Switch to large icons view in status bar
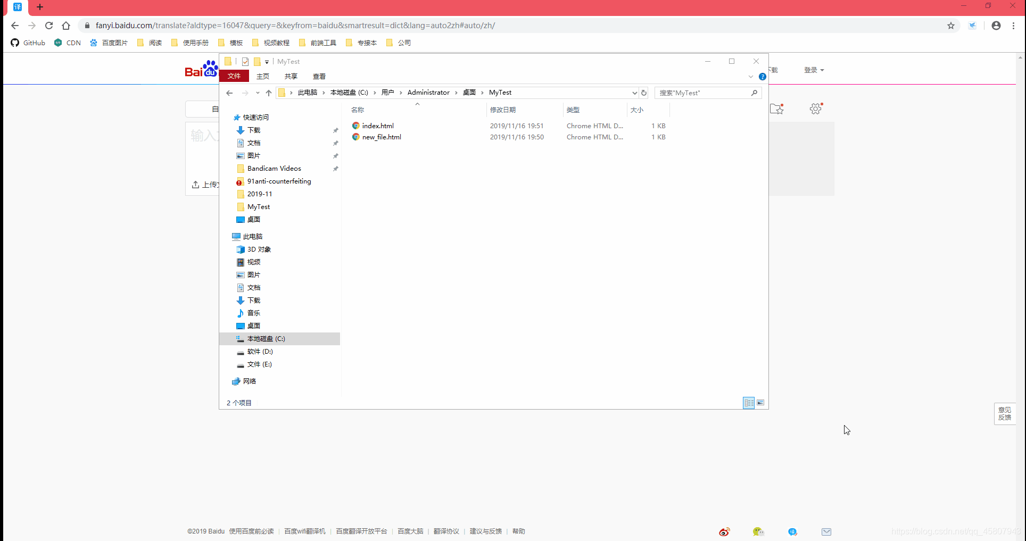This screenshot has width=1026, height=541. [760, 403]
